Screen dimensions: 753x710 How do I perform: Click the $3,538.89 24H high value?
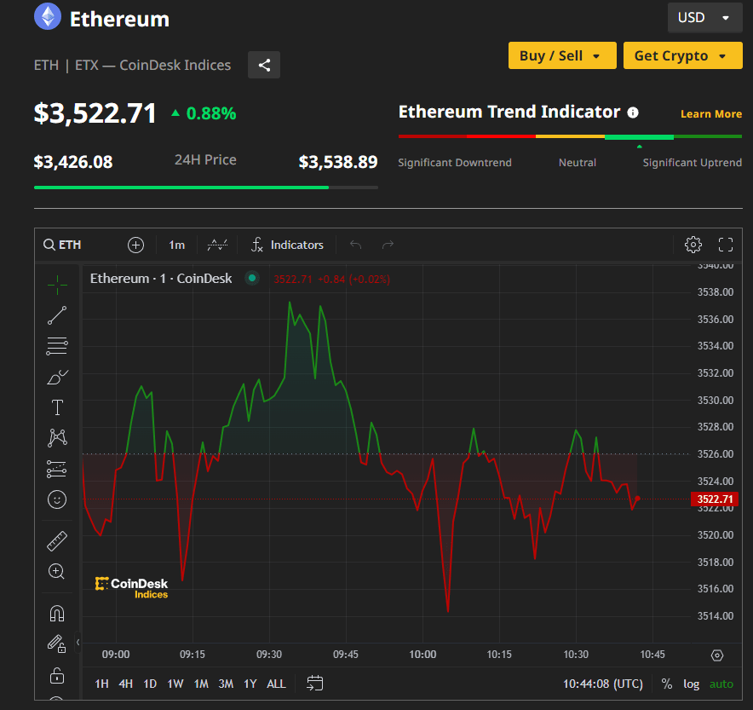click(338, 162)
